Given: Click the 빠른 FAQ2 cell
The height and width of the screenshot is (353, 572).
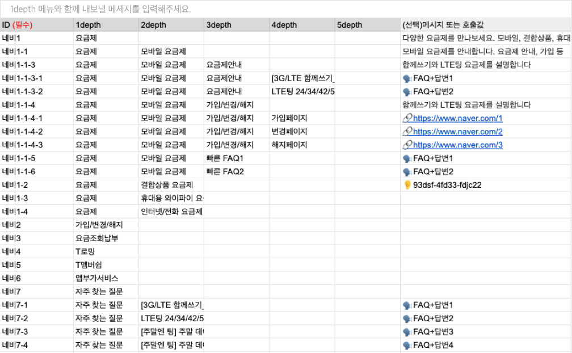Looking at the screenshot, I should coord(237,172).
